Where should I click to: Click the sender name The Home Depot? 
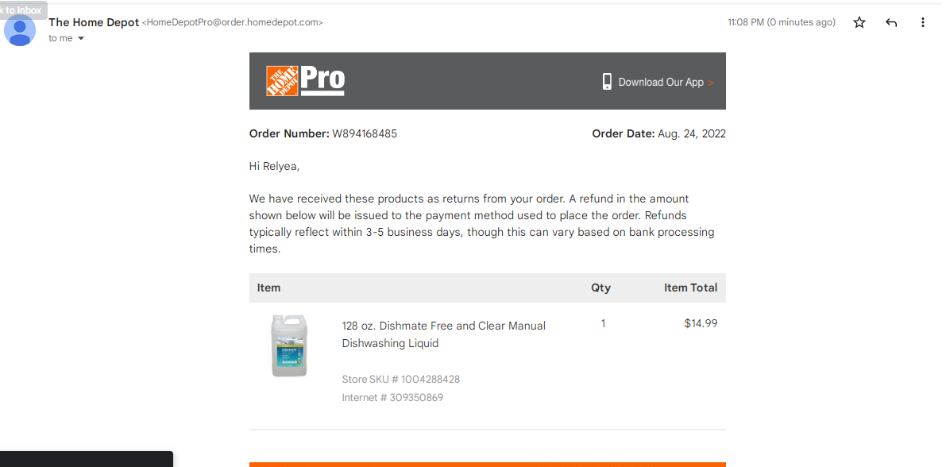(x=94, y=22)
